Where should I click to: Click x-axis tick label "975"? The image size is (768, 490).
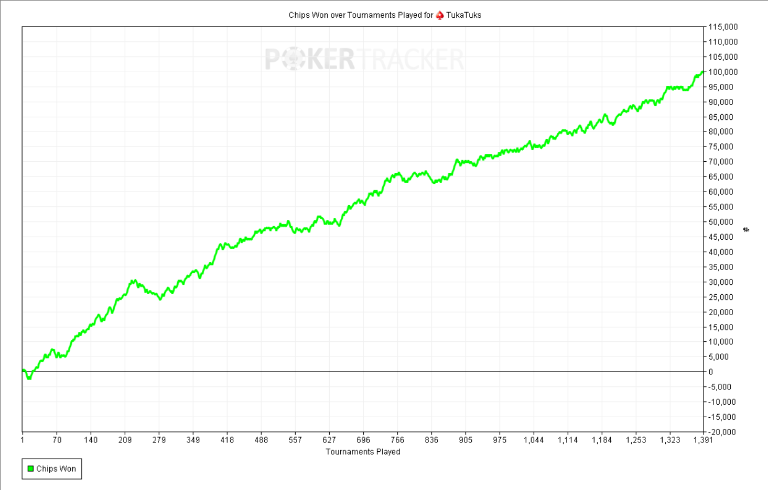[500, 440]
